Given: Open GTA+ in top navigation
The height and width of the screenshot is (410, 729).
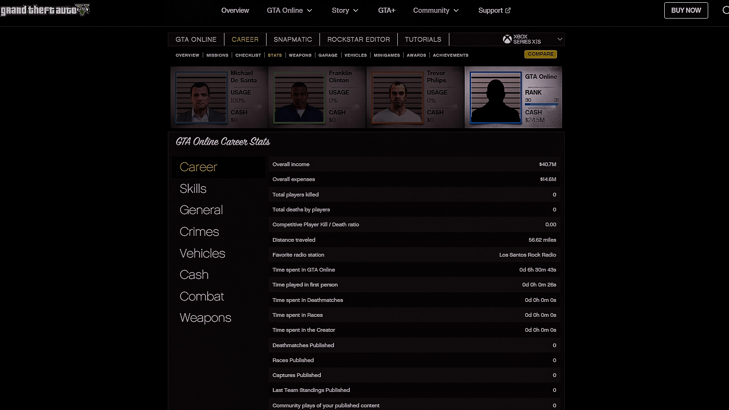Looking at the screenshot, I should pyautogui.click(x=386, y=10).
